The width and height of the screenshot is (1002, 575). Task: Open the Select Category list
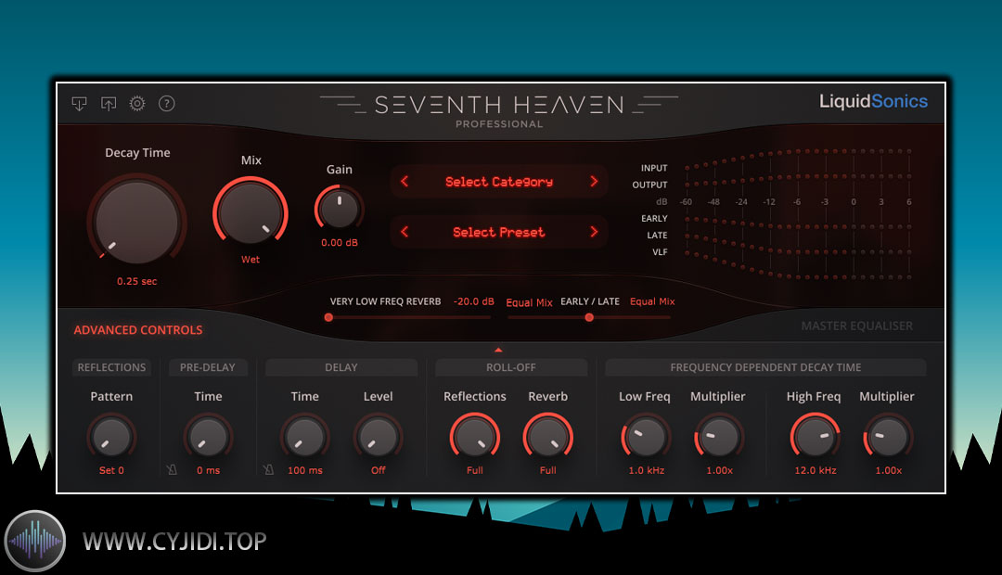click(499, 182)
